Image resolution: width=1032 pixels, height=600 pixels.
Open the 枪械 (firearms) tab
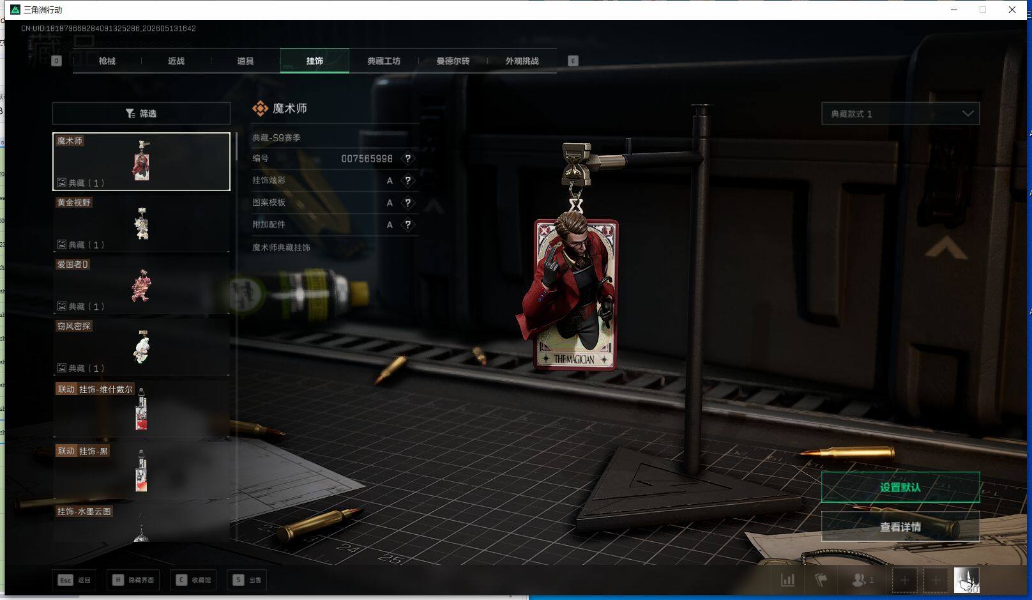[107, 61]
